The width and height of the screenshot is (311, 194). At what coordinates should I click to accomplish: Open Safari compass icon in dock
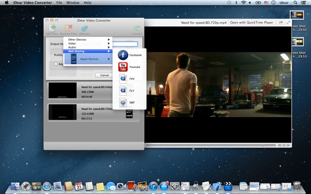pos(47,186)
